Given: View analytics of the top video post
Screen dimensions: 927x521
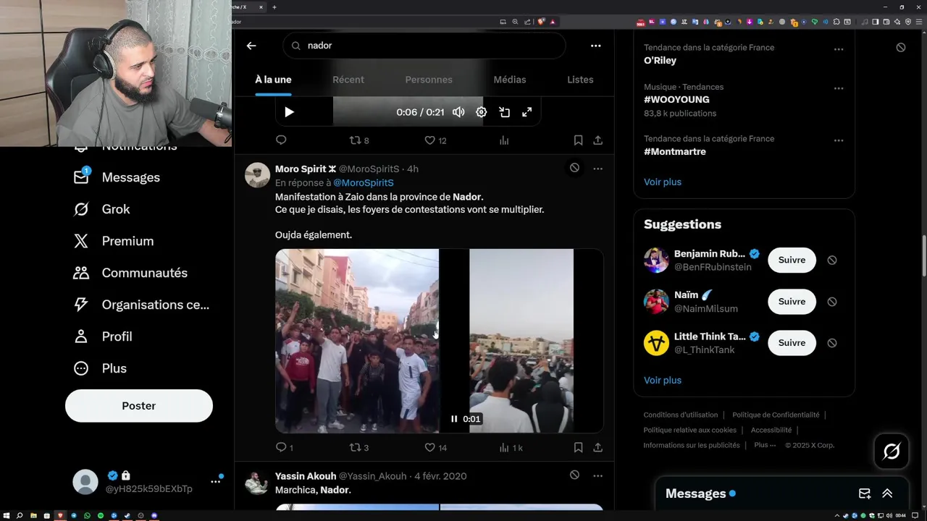Looking at the screenshot, I should [x=504, y=140].
